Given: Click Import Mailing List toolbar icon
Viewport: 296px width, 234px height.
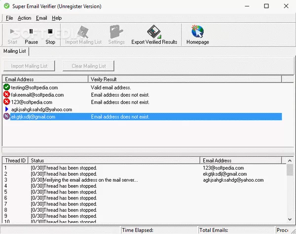Looking at the screenshot, I should coord(83,35).
